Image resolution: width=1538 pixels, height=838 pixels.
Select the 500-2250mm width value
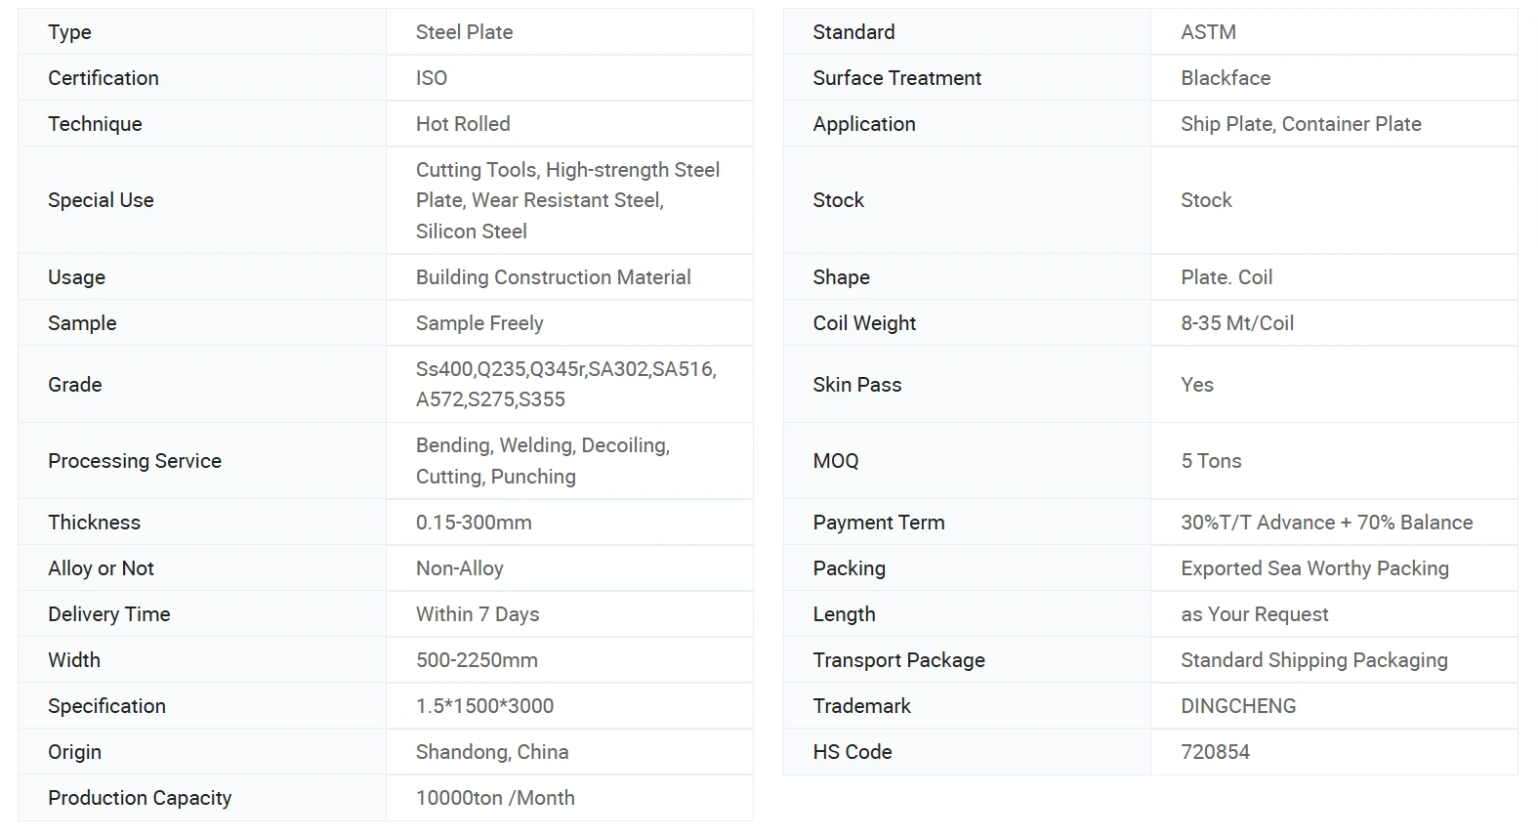coord(477,660)
